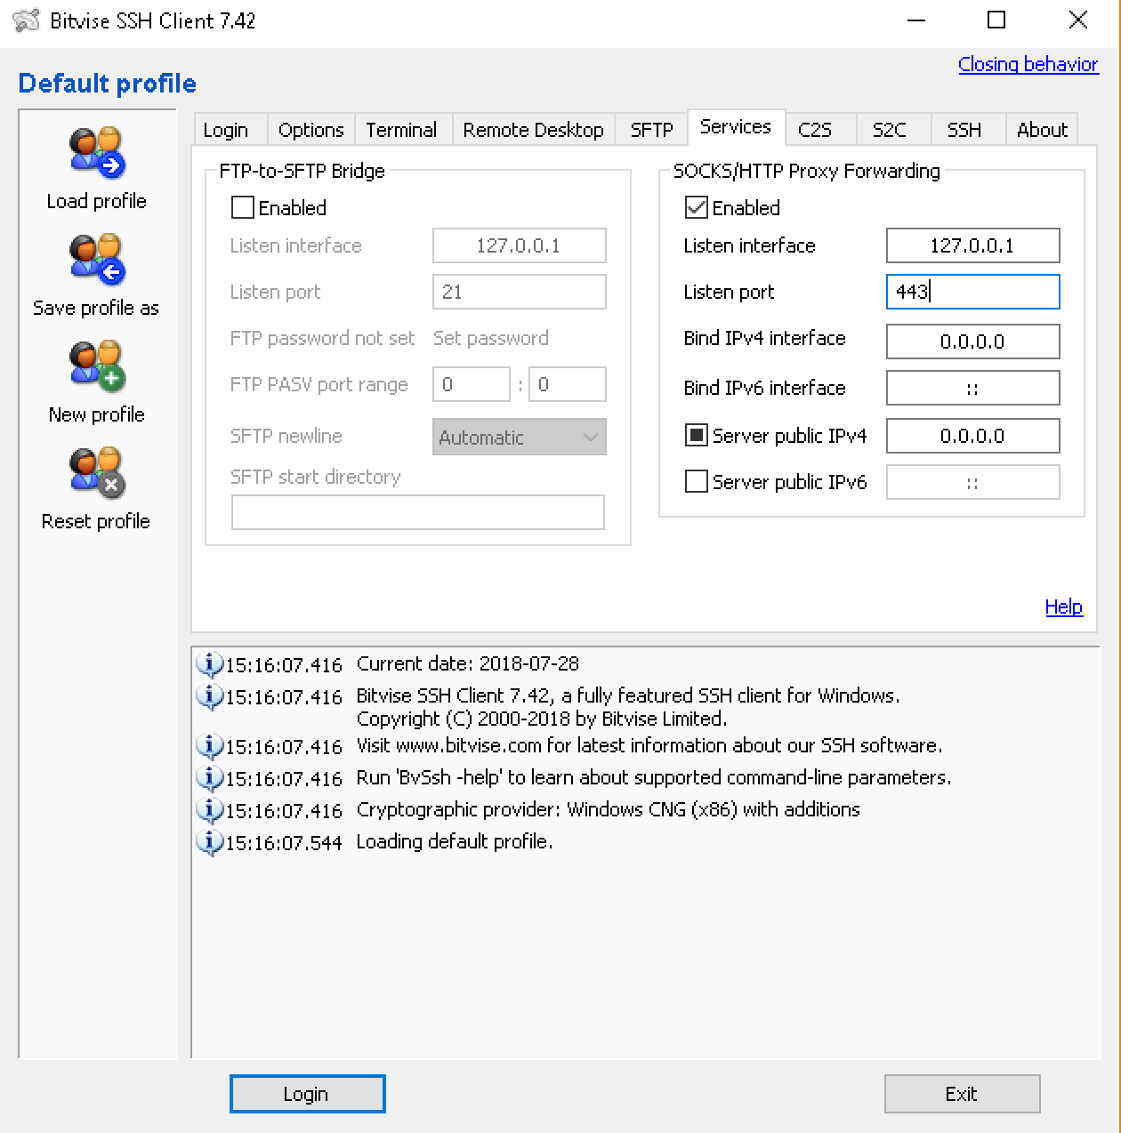The image size is (1121, 1133).
Task: Click the FTP bridge Listen interface field
Action: [x=520, y=245]
